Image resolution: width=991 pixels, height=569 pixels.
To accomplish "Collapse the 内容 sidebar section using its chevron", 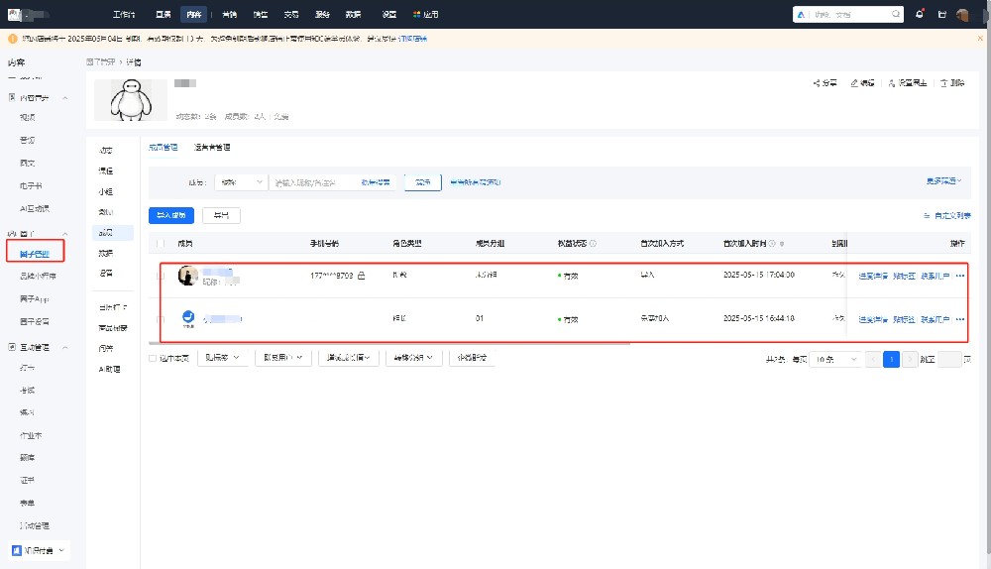I will (65, 98).
